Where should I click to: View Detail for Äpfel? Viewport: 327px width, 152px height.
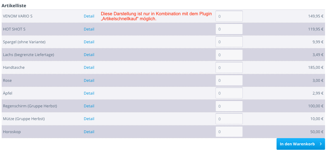[89, 93]
